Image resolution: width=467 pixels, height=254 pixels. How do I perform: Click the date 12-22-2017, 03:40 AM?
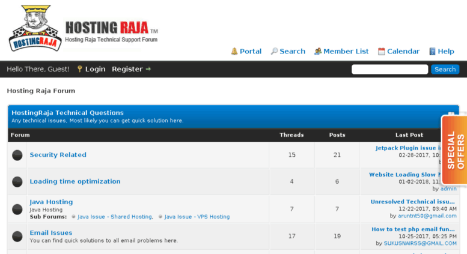click(428, 209)
